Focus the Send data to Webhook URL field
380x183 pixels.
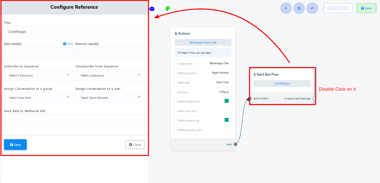pyautogui.click(x=74, y=120)
